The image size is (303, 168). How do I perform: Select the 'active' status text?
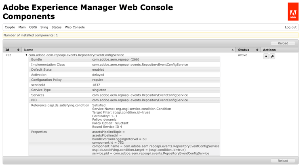pos(242,55)
